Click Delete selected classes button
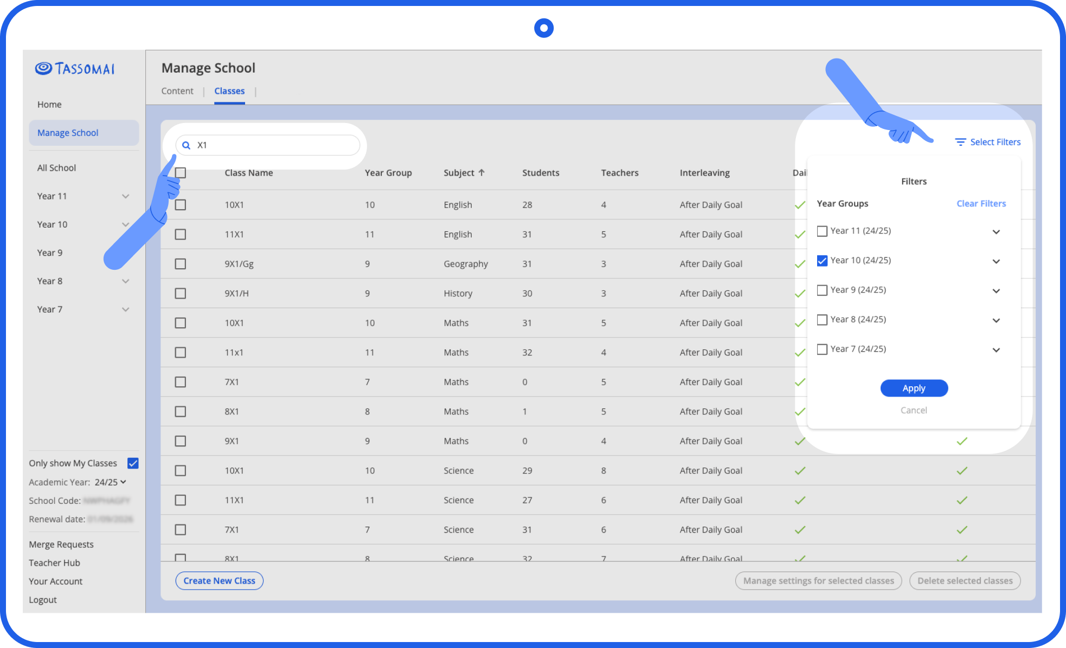 (965, 581)
